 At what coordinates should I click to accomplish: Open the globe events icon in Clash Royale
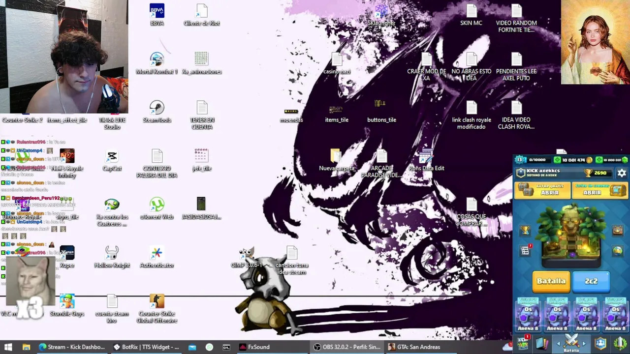tap(618, 251)
